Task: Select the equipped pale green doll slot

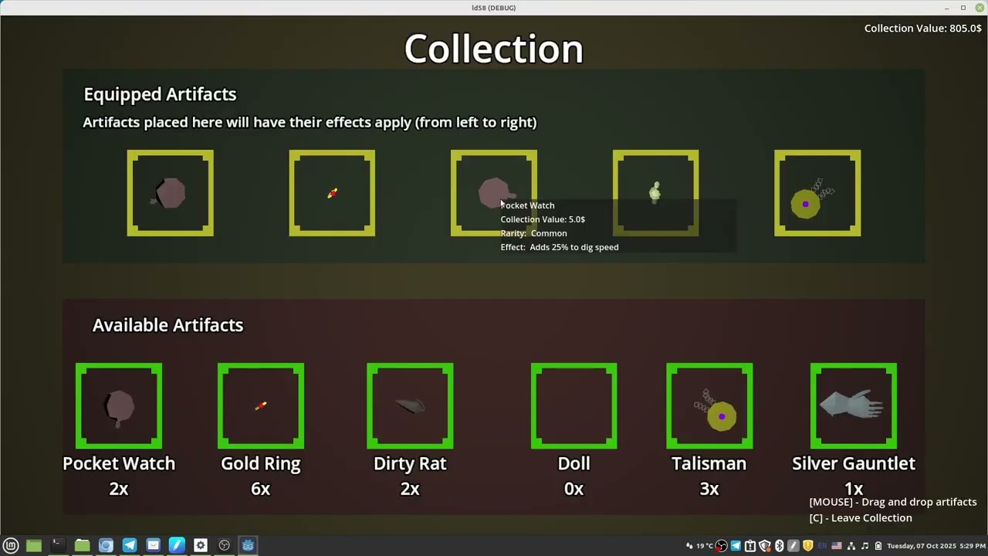Action: (656, 193)
